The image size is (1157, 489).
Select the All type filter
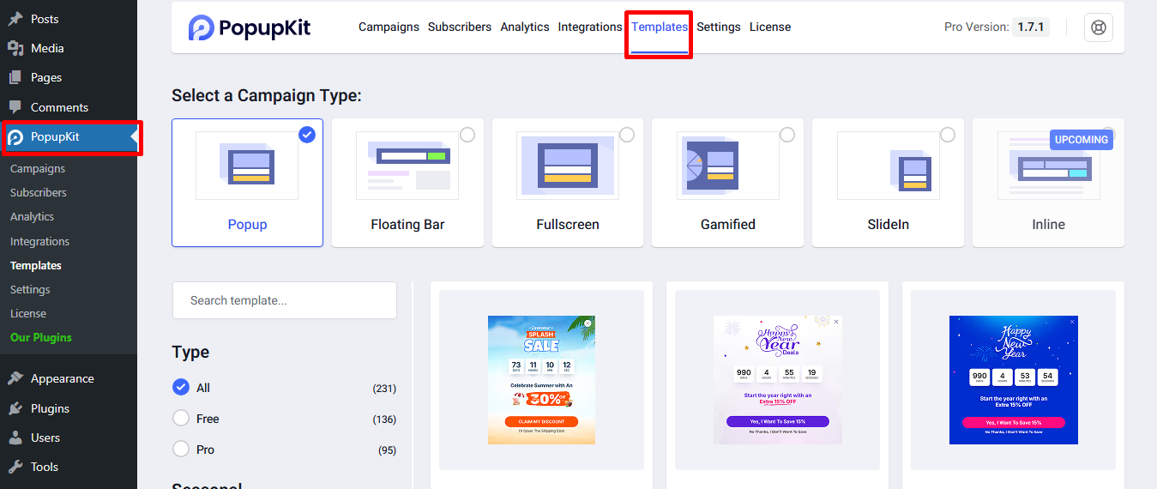coord(181,388)
